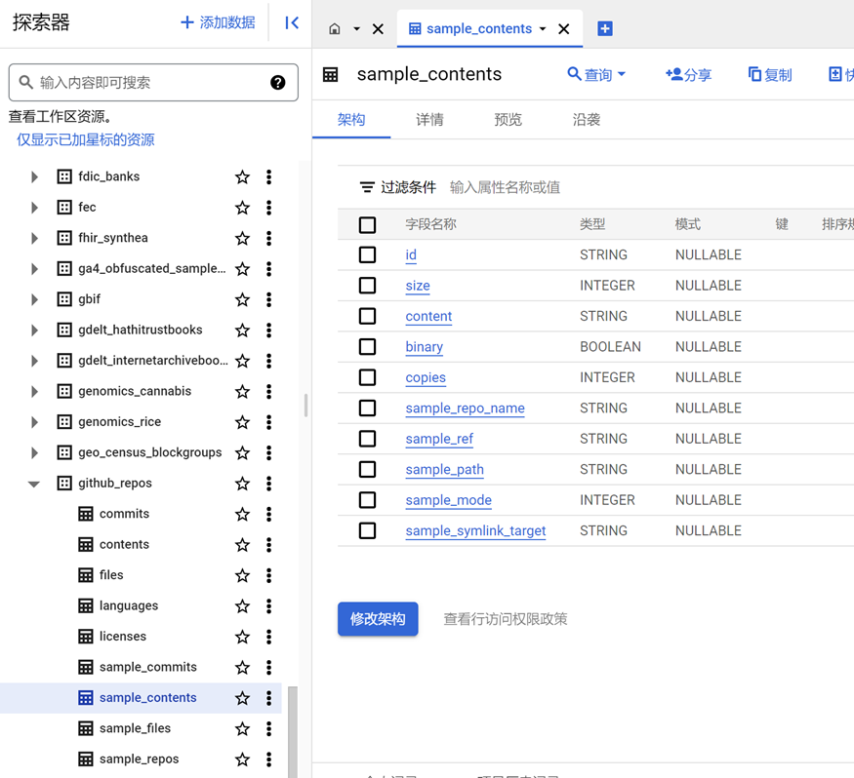Viewport: 854px width, 778px height.
Task: Click the 复制 copy table button
Action: 770,74
